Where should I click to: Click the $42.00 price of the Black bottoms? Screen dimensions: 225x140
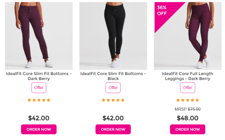(113, 118)
